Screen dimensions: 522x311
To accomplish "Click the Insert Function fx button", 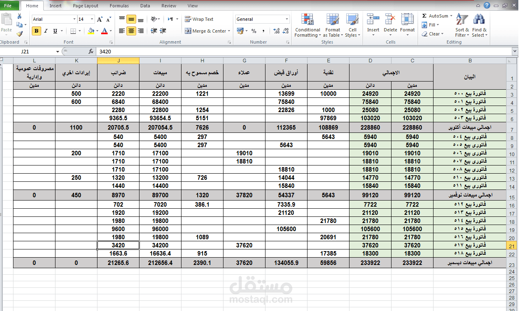I will coord(91,52).
